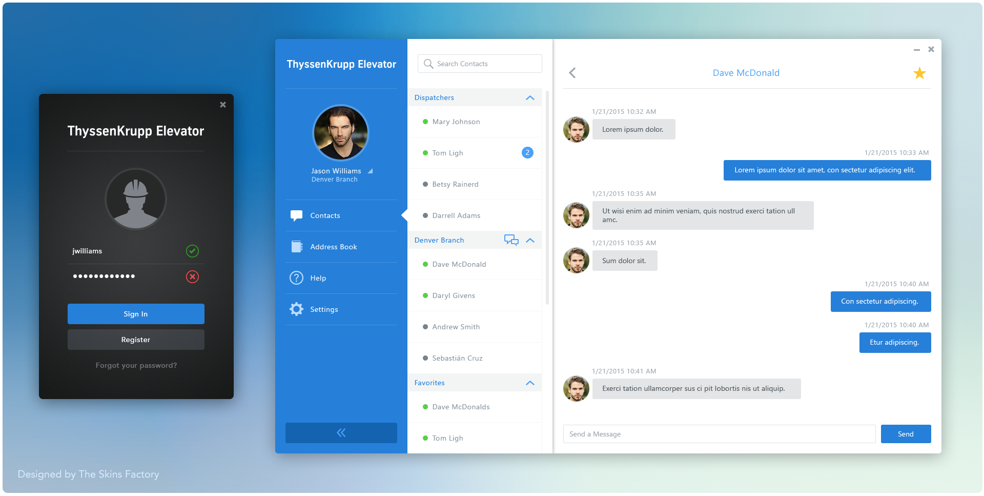Toggle the favorite star for Dave McDonald
The image size is (984, 496).
point(919,73)
